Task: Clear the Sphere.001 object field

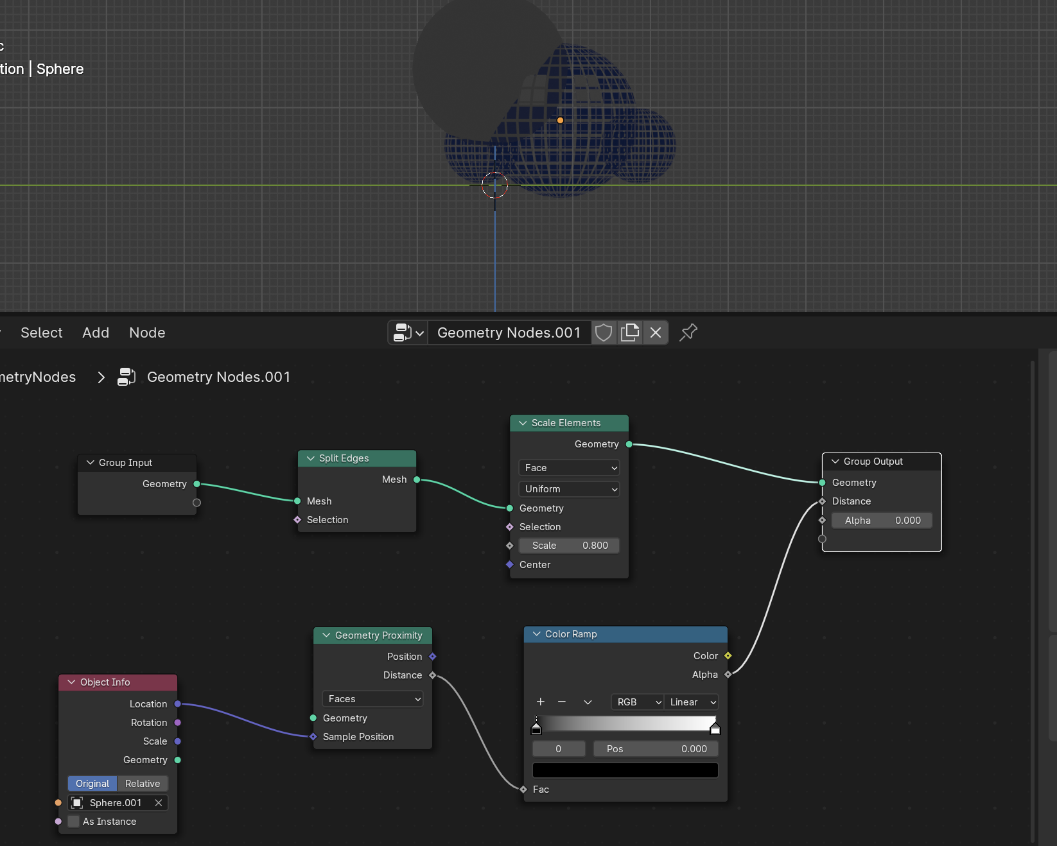Action: click(x=159, y=803)
